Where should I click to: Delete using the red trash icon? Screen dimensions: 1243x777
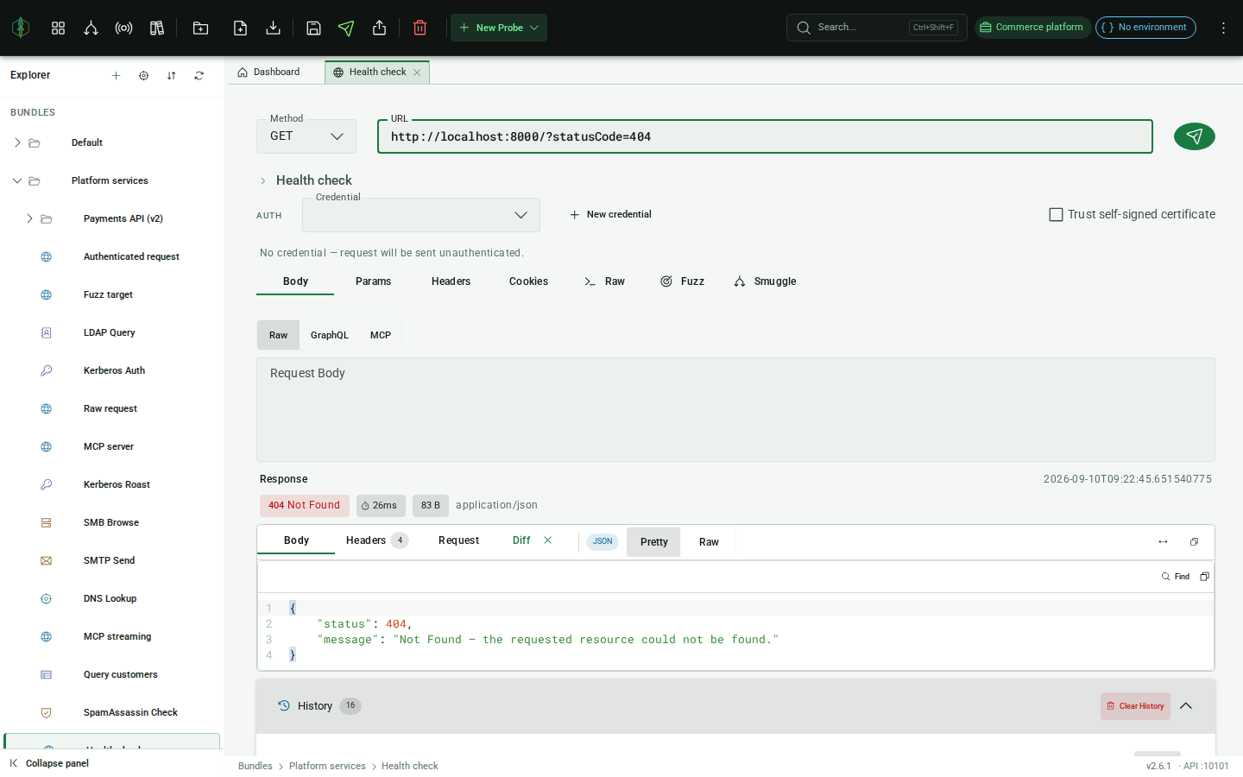[x=420, y=28]
